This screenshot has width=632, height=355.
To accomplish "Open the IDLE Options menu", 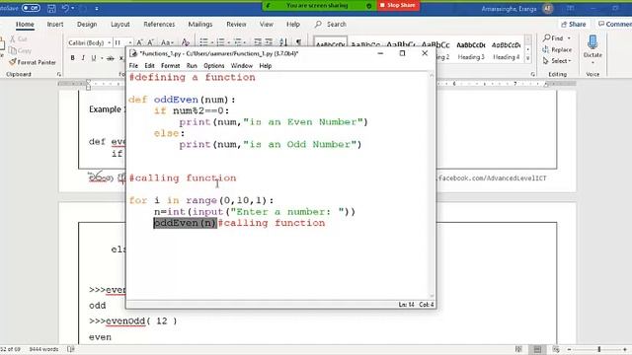I will (214, 66).
